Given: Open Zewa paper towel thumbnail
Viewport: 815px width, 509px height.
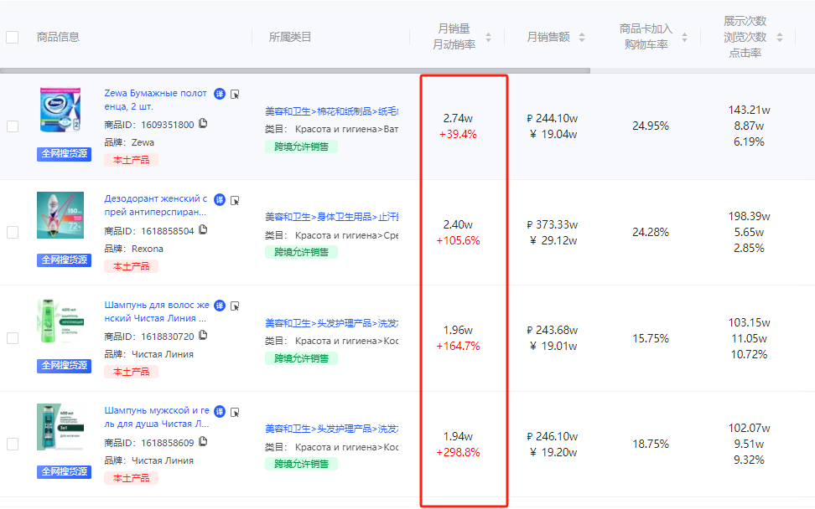Looking at the screenshot, I should point(60,110).
